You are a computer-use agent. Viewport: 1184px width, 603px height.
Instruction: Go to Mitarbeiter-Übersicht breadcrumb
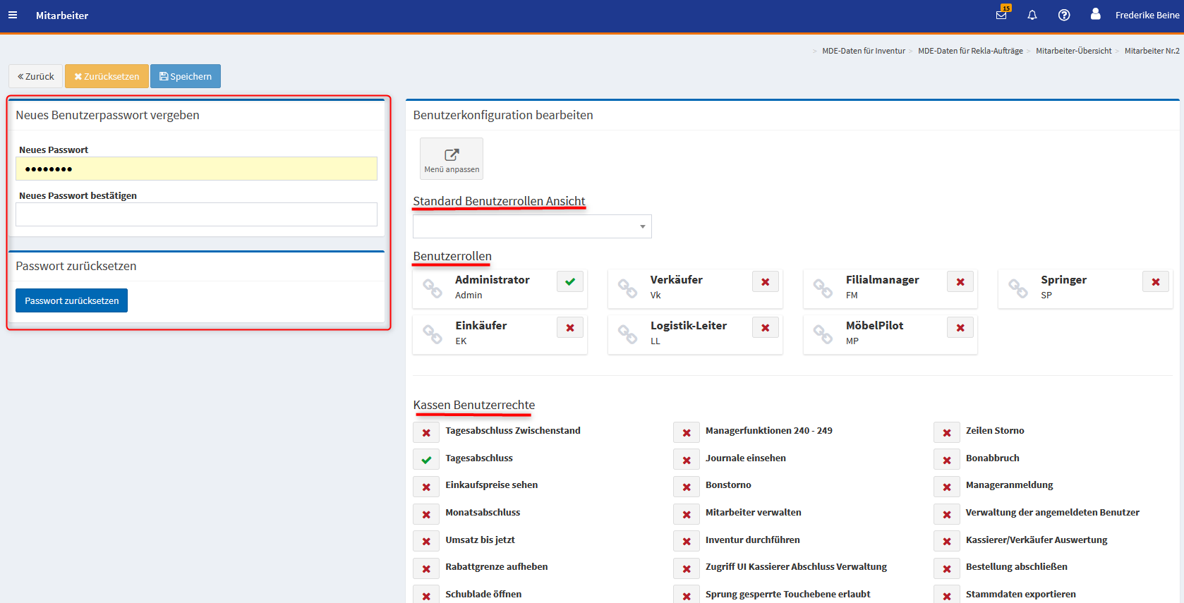tap(1073, 51)
